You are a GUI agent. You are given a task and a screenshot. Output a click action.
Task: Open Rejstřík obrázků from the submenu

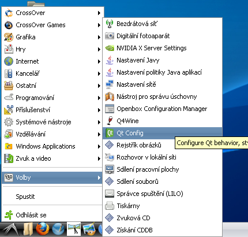(162, 145)
